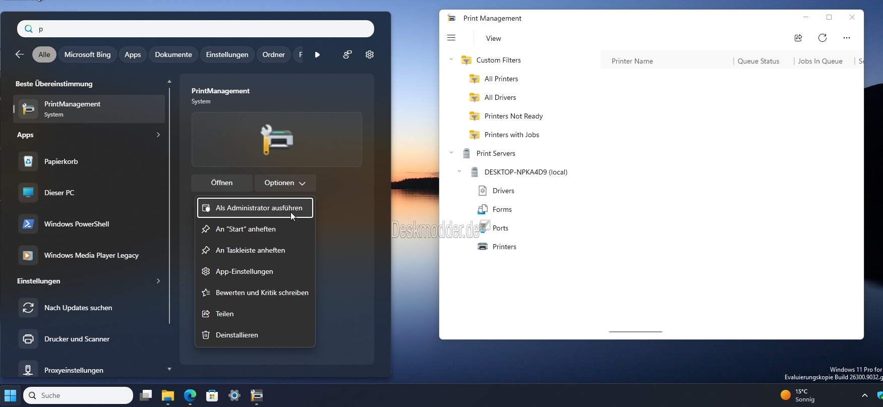Launch Windows PowerShell from search results
The image size is (883, 407).
(89, 224)
